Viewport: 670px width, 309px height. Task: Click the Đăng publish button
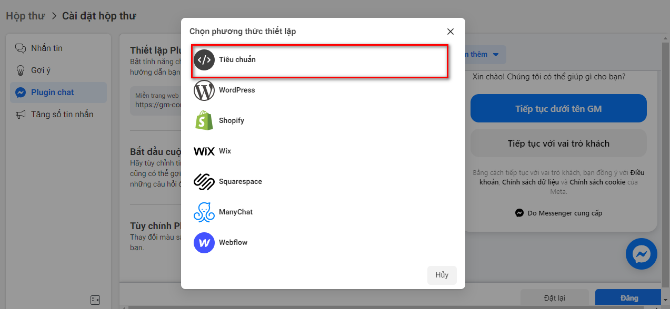(628, 298)
